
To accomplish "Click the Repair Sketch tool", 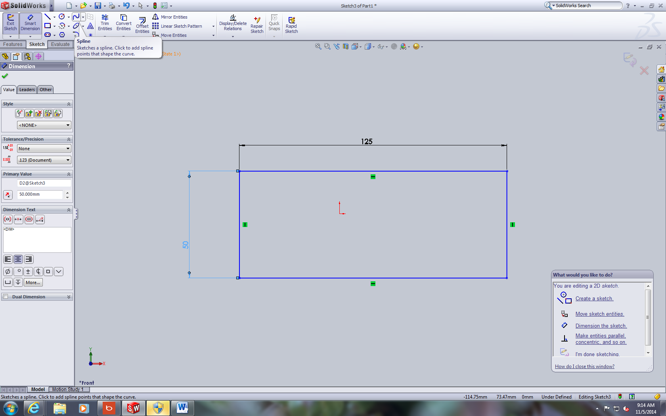I will point(257,25).
